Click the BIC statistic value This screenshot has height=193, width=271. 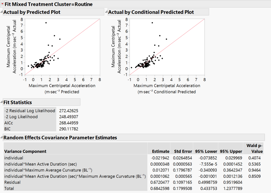(x=69, y=129)
